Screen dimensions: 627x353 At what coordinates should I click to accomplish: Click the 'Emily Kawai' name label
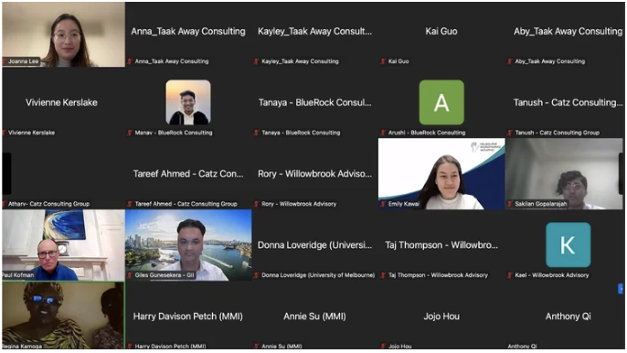[x=404, y=204]
